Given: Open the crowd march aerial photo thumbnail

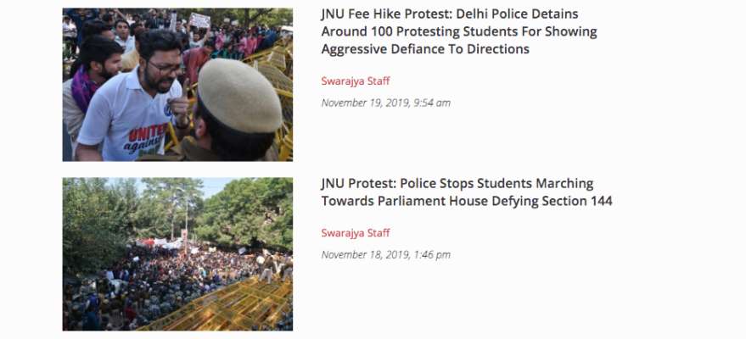Looking at the screenshot, I should [177, 254].
